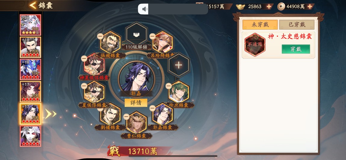Viewport: 346px width, 160px height.
Task: Click the green 穿戴 button
Action: coord(296,49)
